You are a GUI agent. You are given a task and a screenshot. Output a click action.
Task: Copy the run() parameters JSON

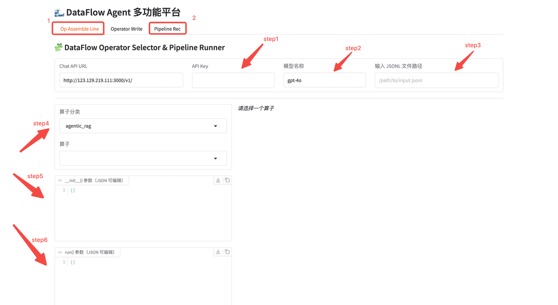click(x=227, y=252)
